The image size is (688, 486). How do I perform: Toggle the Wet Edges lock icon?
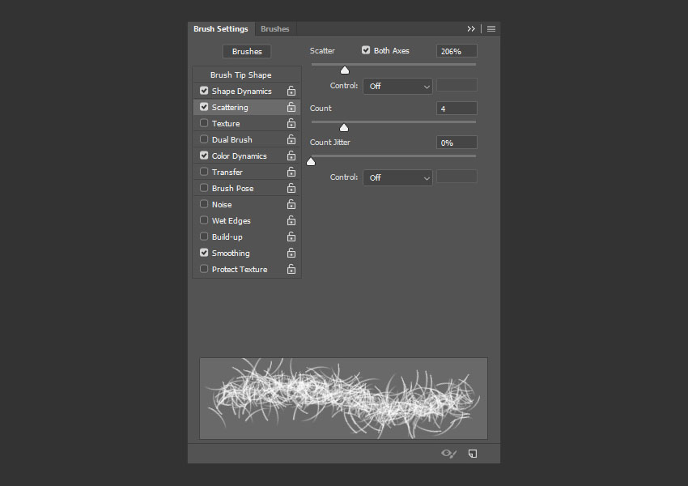pyautogui.click(x=291, y=221)
